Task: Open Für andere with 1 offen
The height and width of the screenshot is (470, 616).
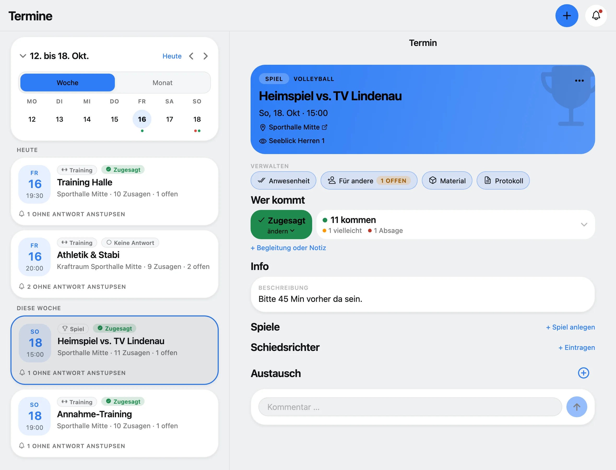Action: 369,180
